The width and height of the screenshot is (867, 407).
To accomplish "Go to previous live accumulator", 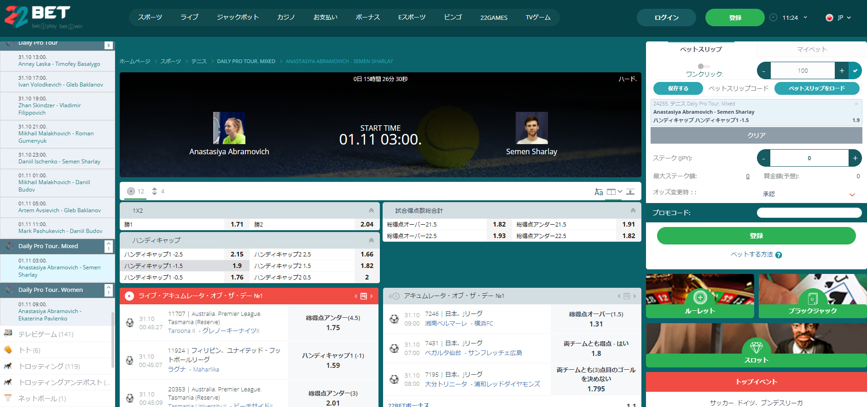I will (355, 296).
